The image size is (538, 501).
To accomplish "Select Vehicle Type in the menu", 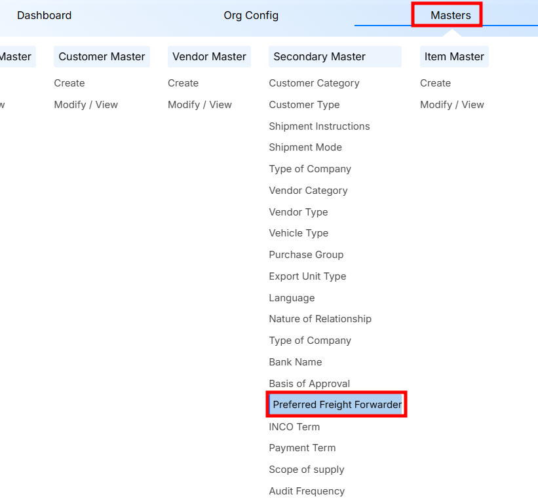I will 298,233.
